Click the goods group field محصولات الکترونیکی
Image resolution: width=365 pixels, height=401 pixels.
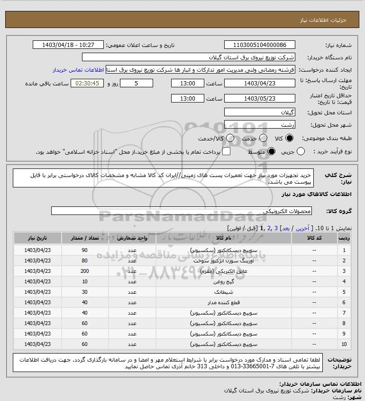coord(182,211)
